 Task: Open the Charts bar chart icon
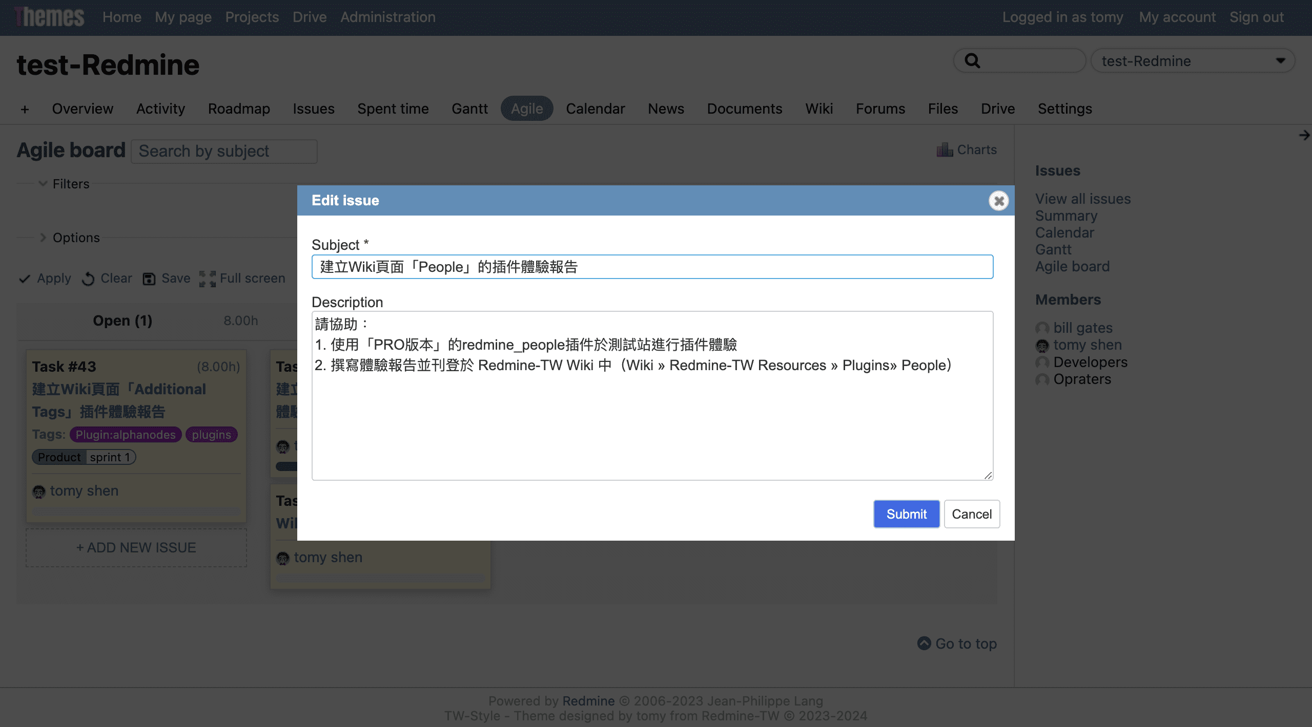click(x=944, y=149)
